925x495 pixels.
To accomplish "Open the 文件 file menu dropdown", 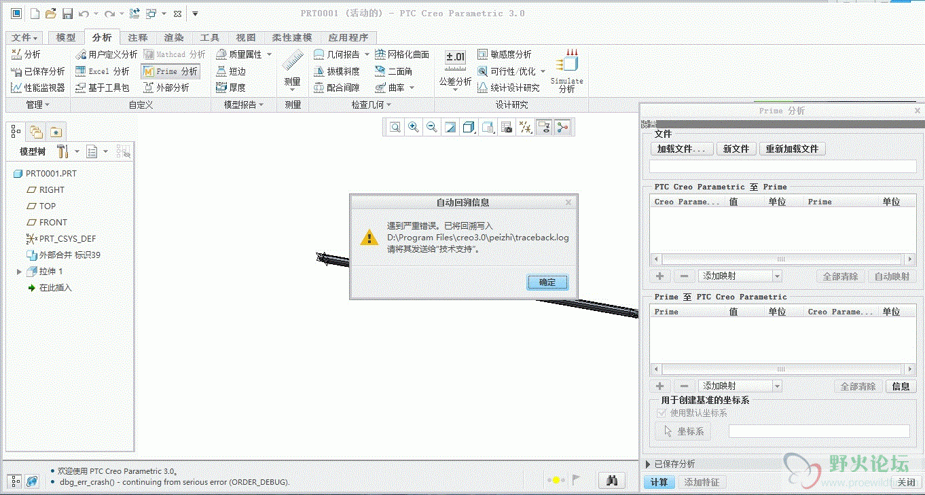I will tap(25, 37).
